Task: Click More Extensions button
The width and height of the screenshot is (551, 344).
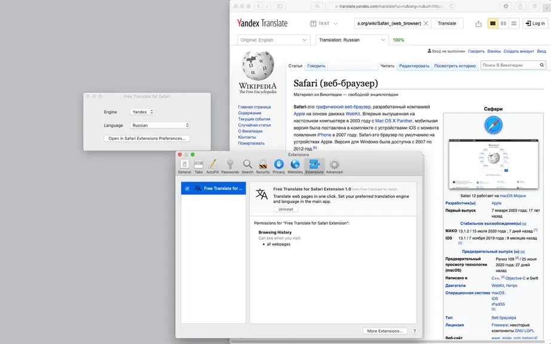Action: point(385,331)
